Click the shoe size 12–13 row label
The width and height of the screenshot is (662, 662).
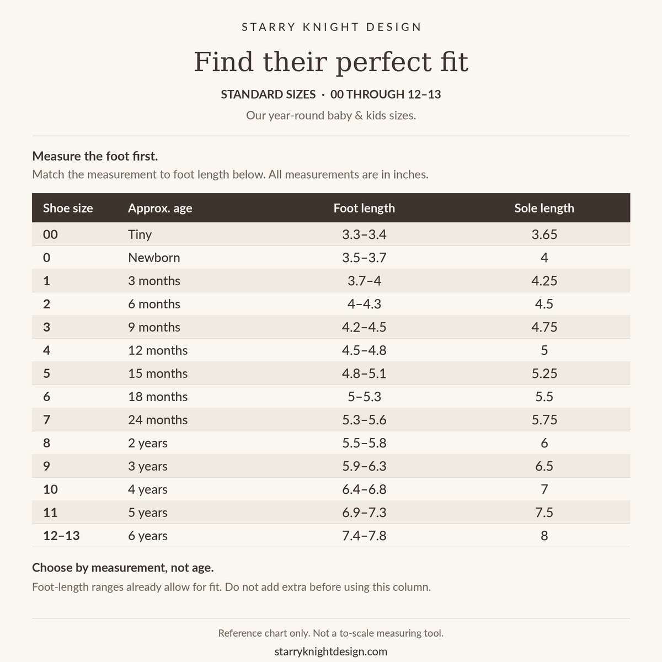61,536
